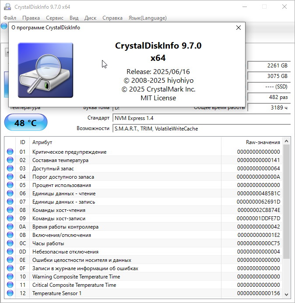Click scrollbar up arrow in attribute list
This screenshot has width=295, height=303.
[x=287, y=141]
